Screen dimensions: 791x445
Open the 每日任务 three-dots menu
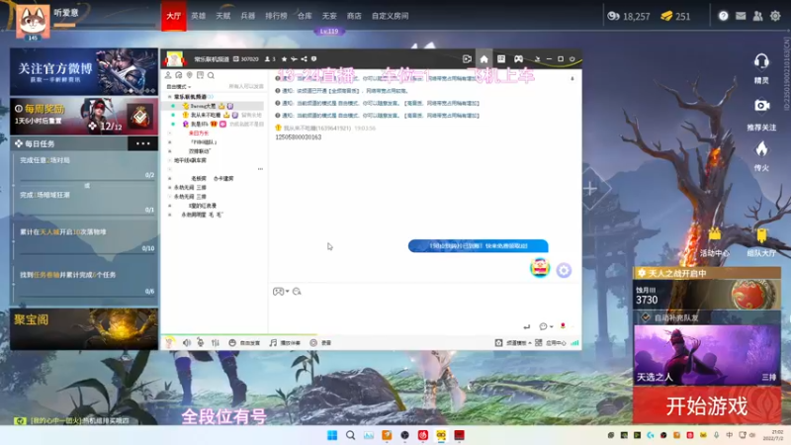click(142, 143)
